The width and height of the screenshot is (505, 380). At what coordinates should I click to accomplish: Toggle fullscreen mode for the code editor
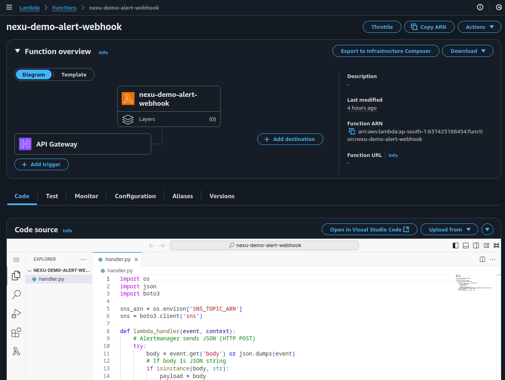click(496, 245)
